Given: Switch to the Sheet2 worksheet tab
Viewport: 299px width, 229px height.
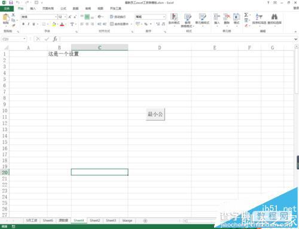Looking at the screenshot, I should pos(95,221).
